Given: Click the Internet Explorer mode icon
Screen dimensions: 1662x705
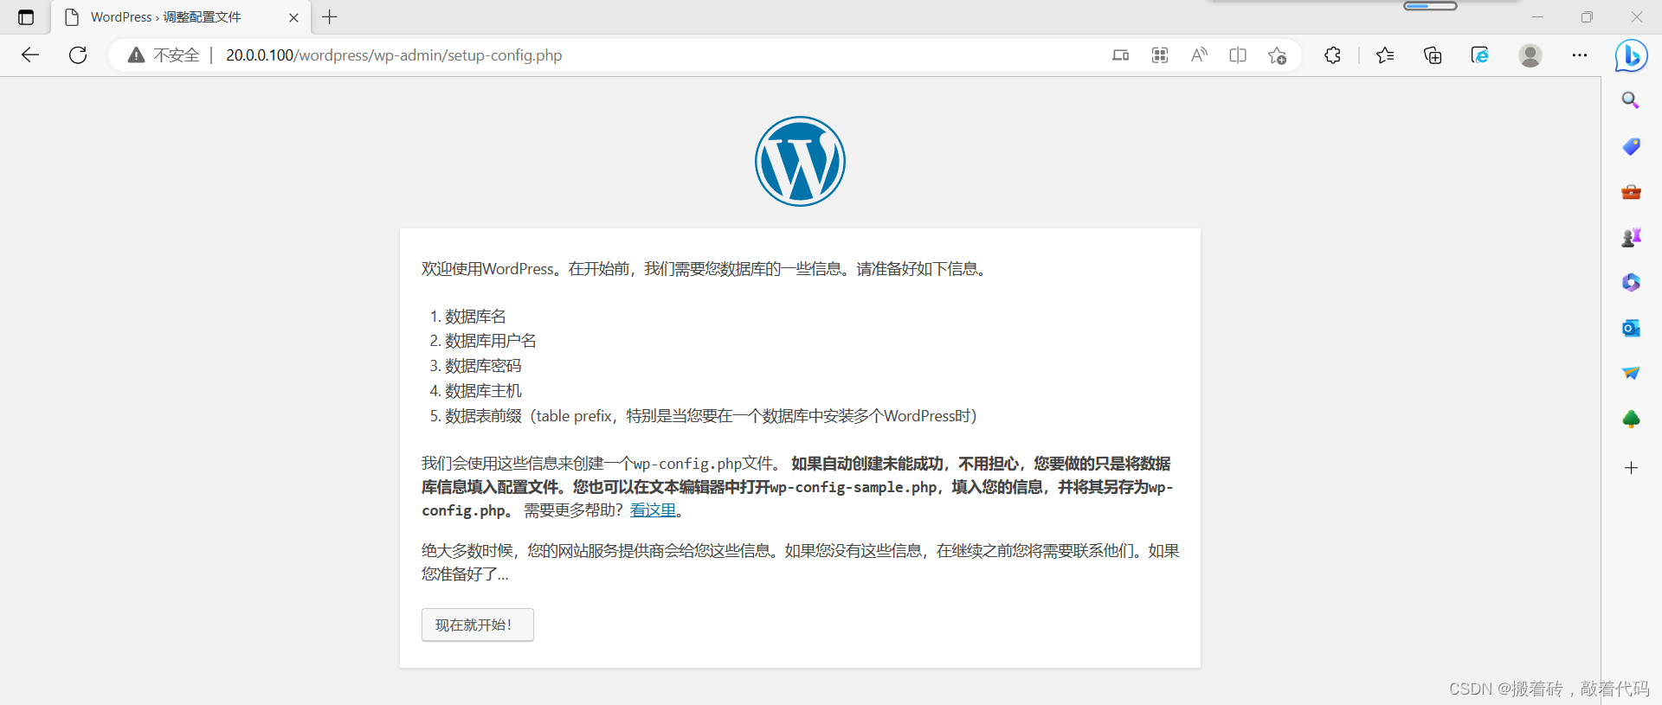Looking at the screenshot, I should coord(1480,55).
